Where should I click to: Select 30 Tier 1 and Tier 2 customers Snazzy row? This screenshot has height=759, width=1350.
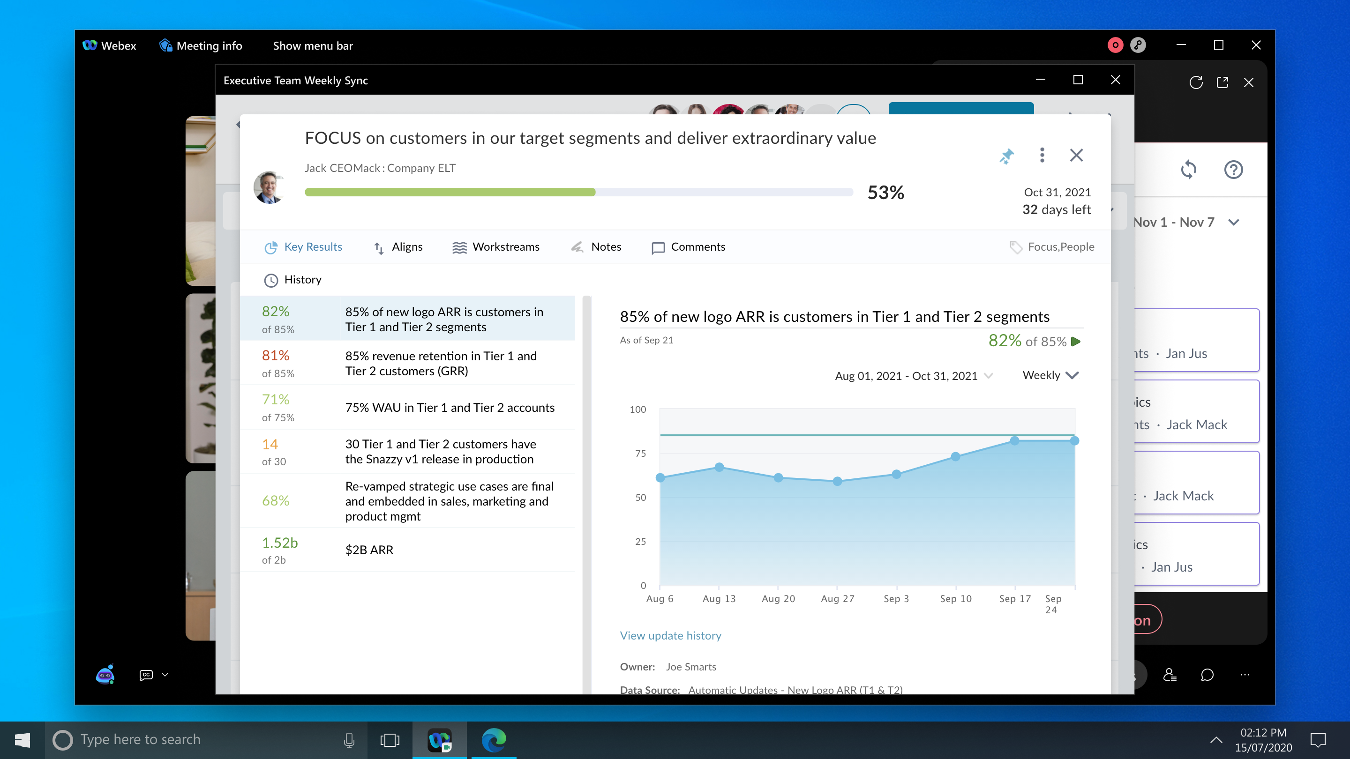pos(408,452)
